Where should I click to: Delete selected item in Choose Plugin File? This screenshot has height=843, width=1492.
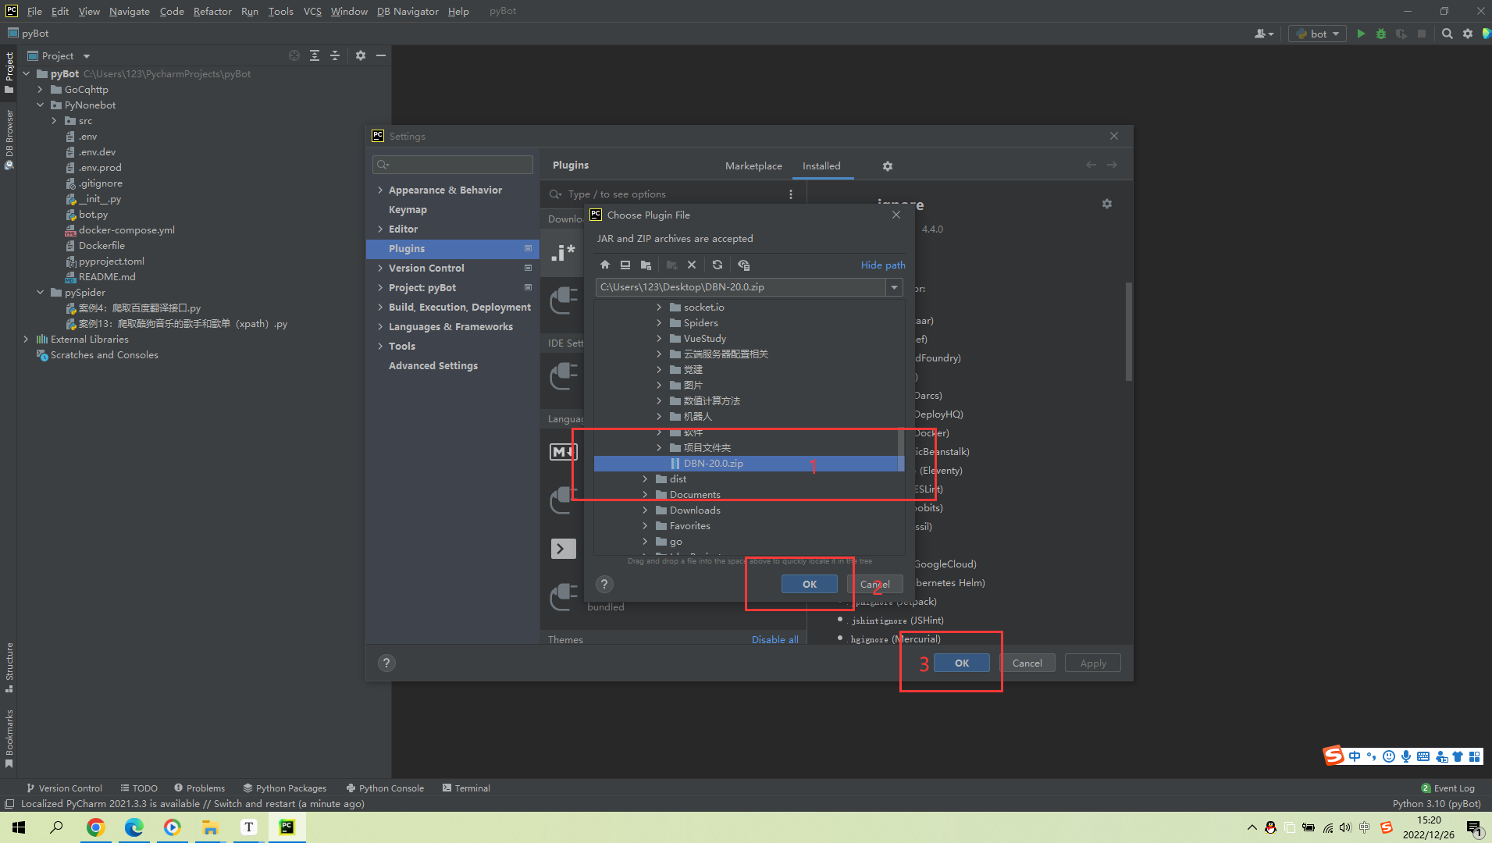tap(692, 265)
